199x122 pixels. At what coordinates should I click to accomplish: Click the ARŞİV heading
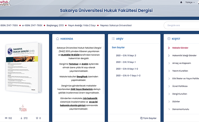click(x=120, y=39)
